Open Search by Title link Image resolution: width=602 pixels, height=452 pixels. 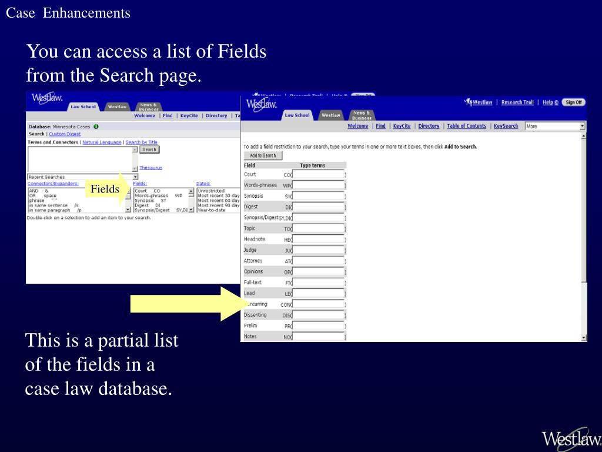[x=142, y=142]
